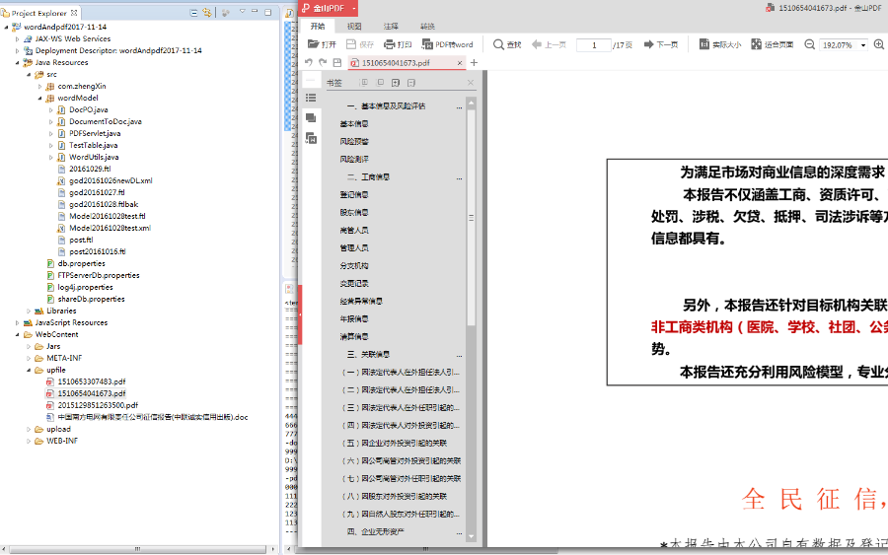
Task: Expand the Libraries node
Action: (29, 311)
